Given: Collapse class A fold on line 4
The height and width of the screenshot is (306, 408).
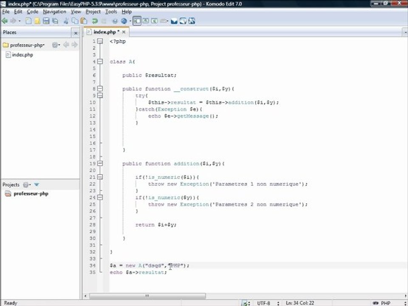Looking at the screenshot, I should (x=100, y=61).
